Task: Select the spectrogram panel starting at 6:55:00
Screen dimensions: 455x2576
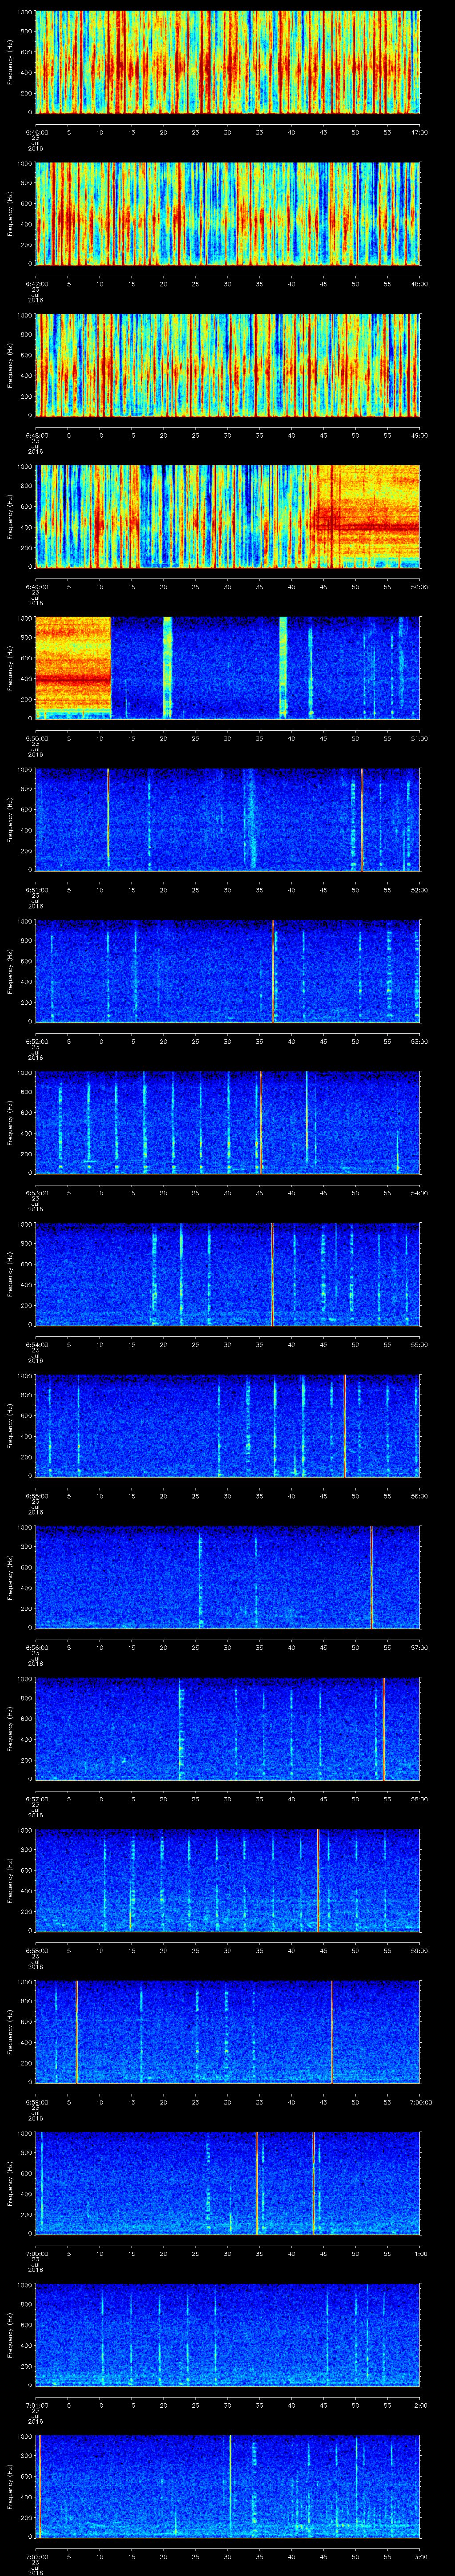Action: [228, 1426]
